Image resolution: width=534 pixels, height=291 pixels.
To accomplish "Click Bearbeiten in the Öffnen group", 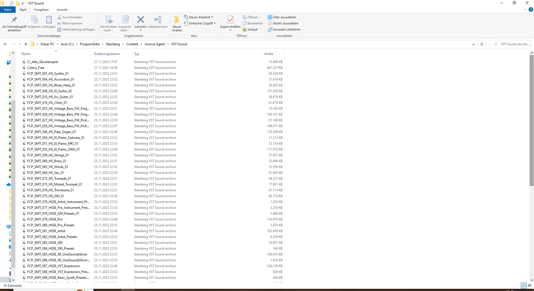I will 253,23.
